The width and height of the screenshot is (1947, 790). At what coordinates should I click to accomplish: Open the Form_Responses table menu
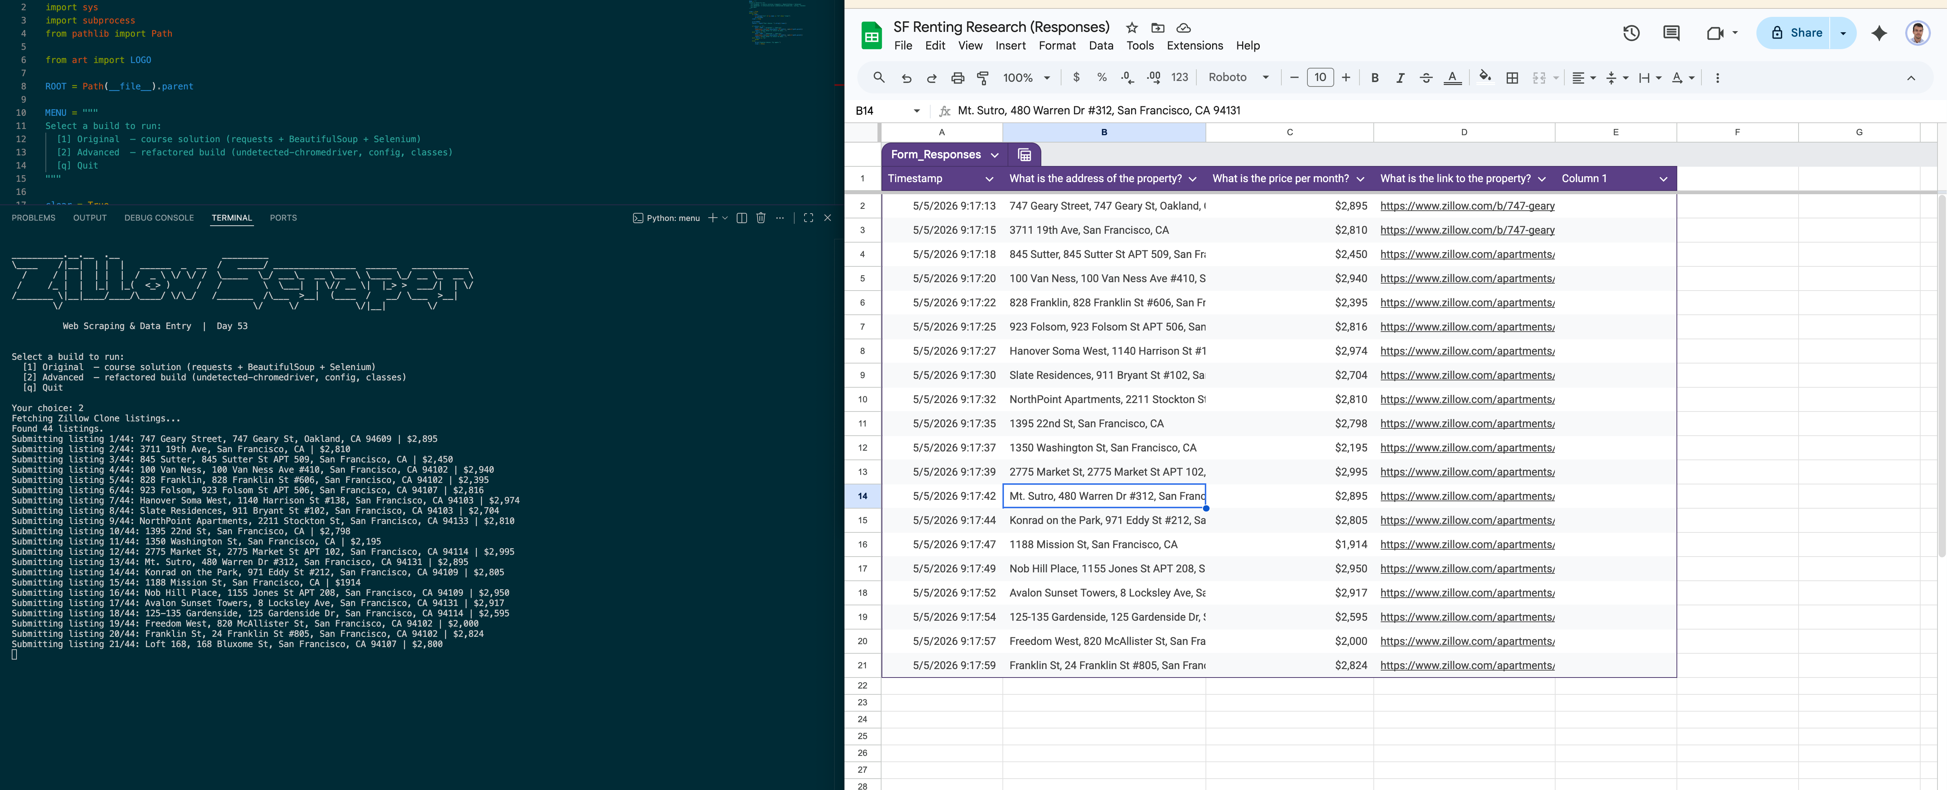(995, 155)
